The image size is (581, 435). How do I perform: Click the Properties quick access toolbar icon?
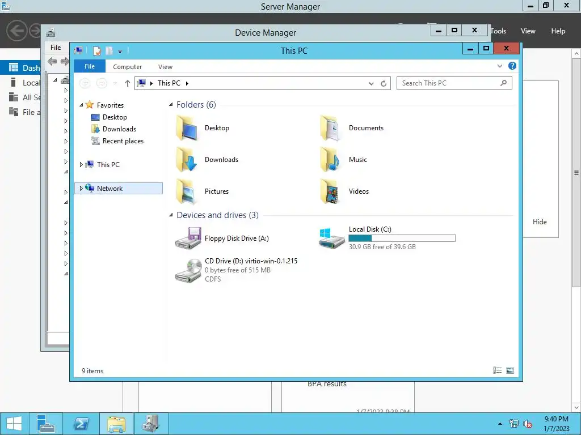(96, 50)
